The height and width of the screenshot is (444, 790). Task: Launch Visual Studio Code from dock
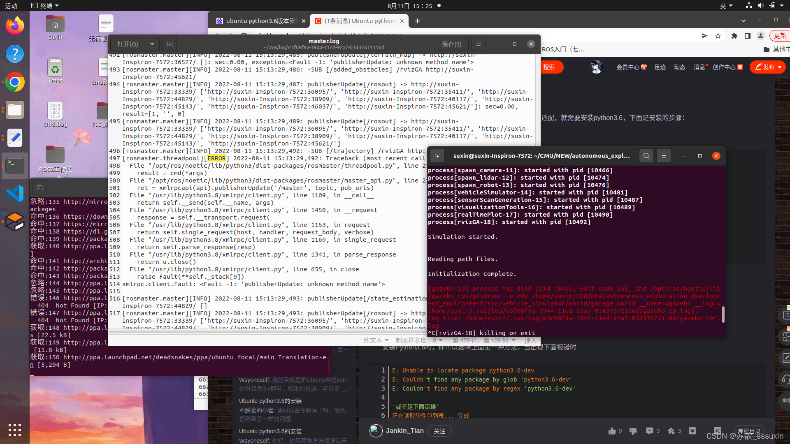[15, 194]
